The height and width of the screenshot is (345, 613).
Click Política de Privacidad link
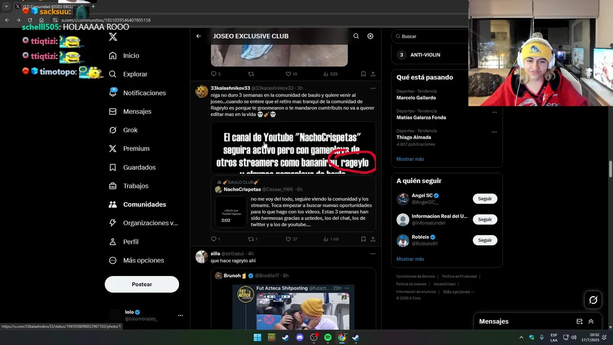[459, 276]
